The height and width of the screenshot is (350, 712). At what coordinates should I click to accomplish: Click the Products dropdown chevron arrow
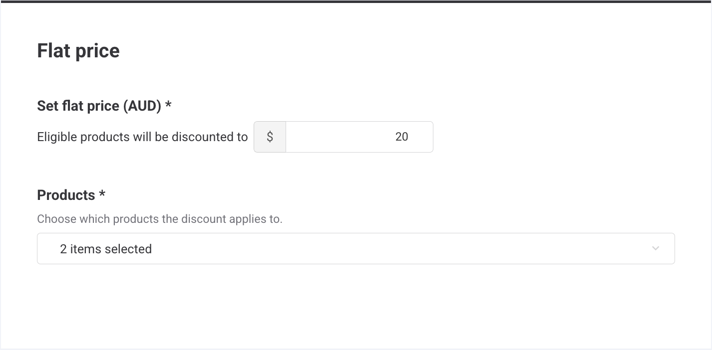pos(656,248)
